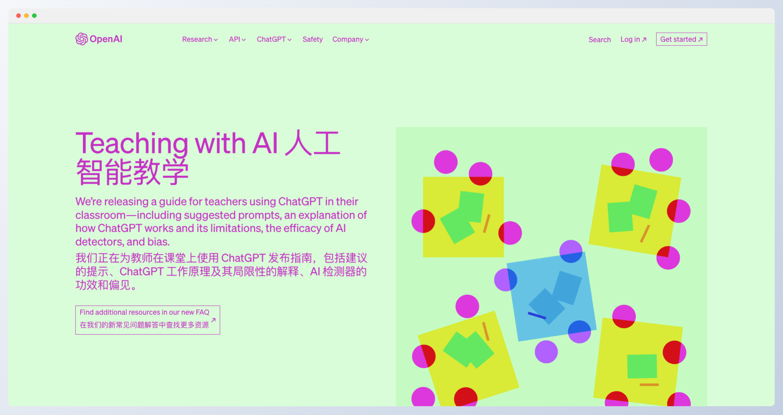Click the Teaching with AI illustration
The height and width of the screenshot is (415, 783).
point(551,266)
